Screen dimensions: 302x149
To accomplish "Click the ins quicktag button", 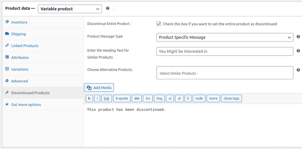I will pyautogui.click(x=148, y=98).
